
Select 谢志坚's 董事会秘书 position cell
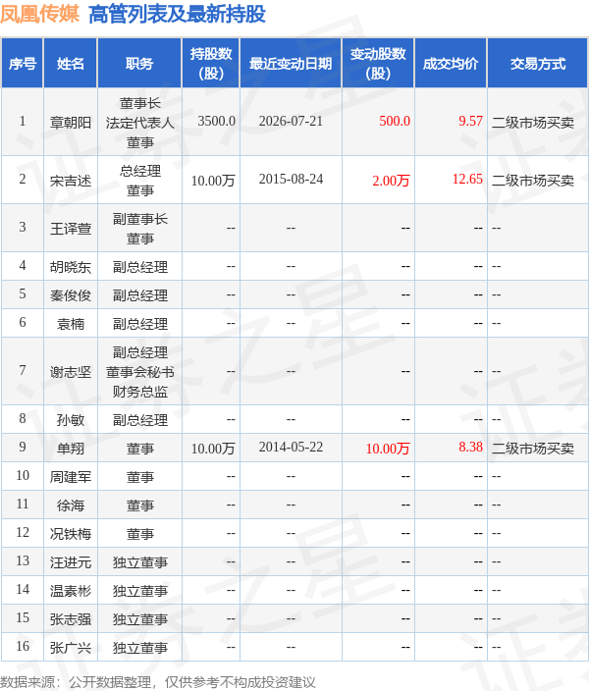coord(139,372)
